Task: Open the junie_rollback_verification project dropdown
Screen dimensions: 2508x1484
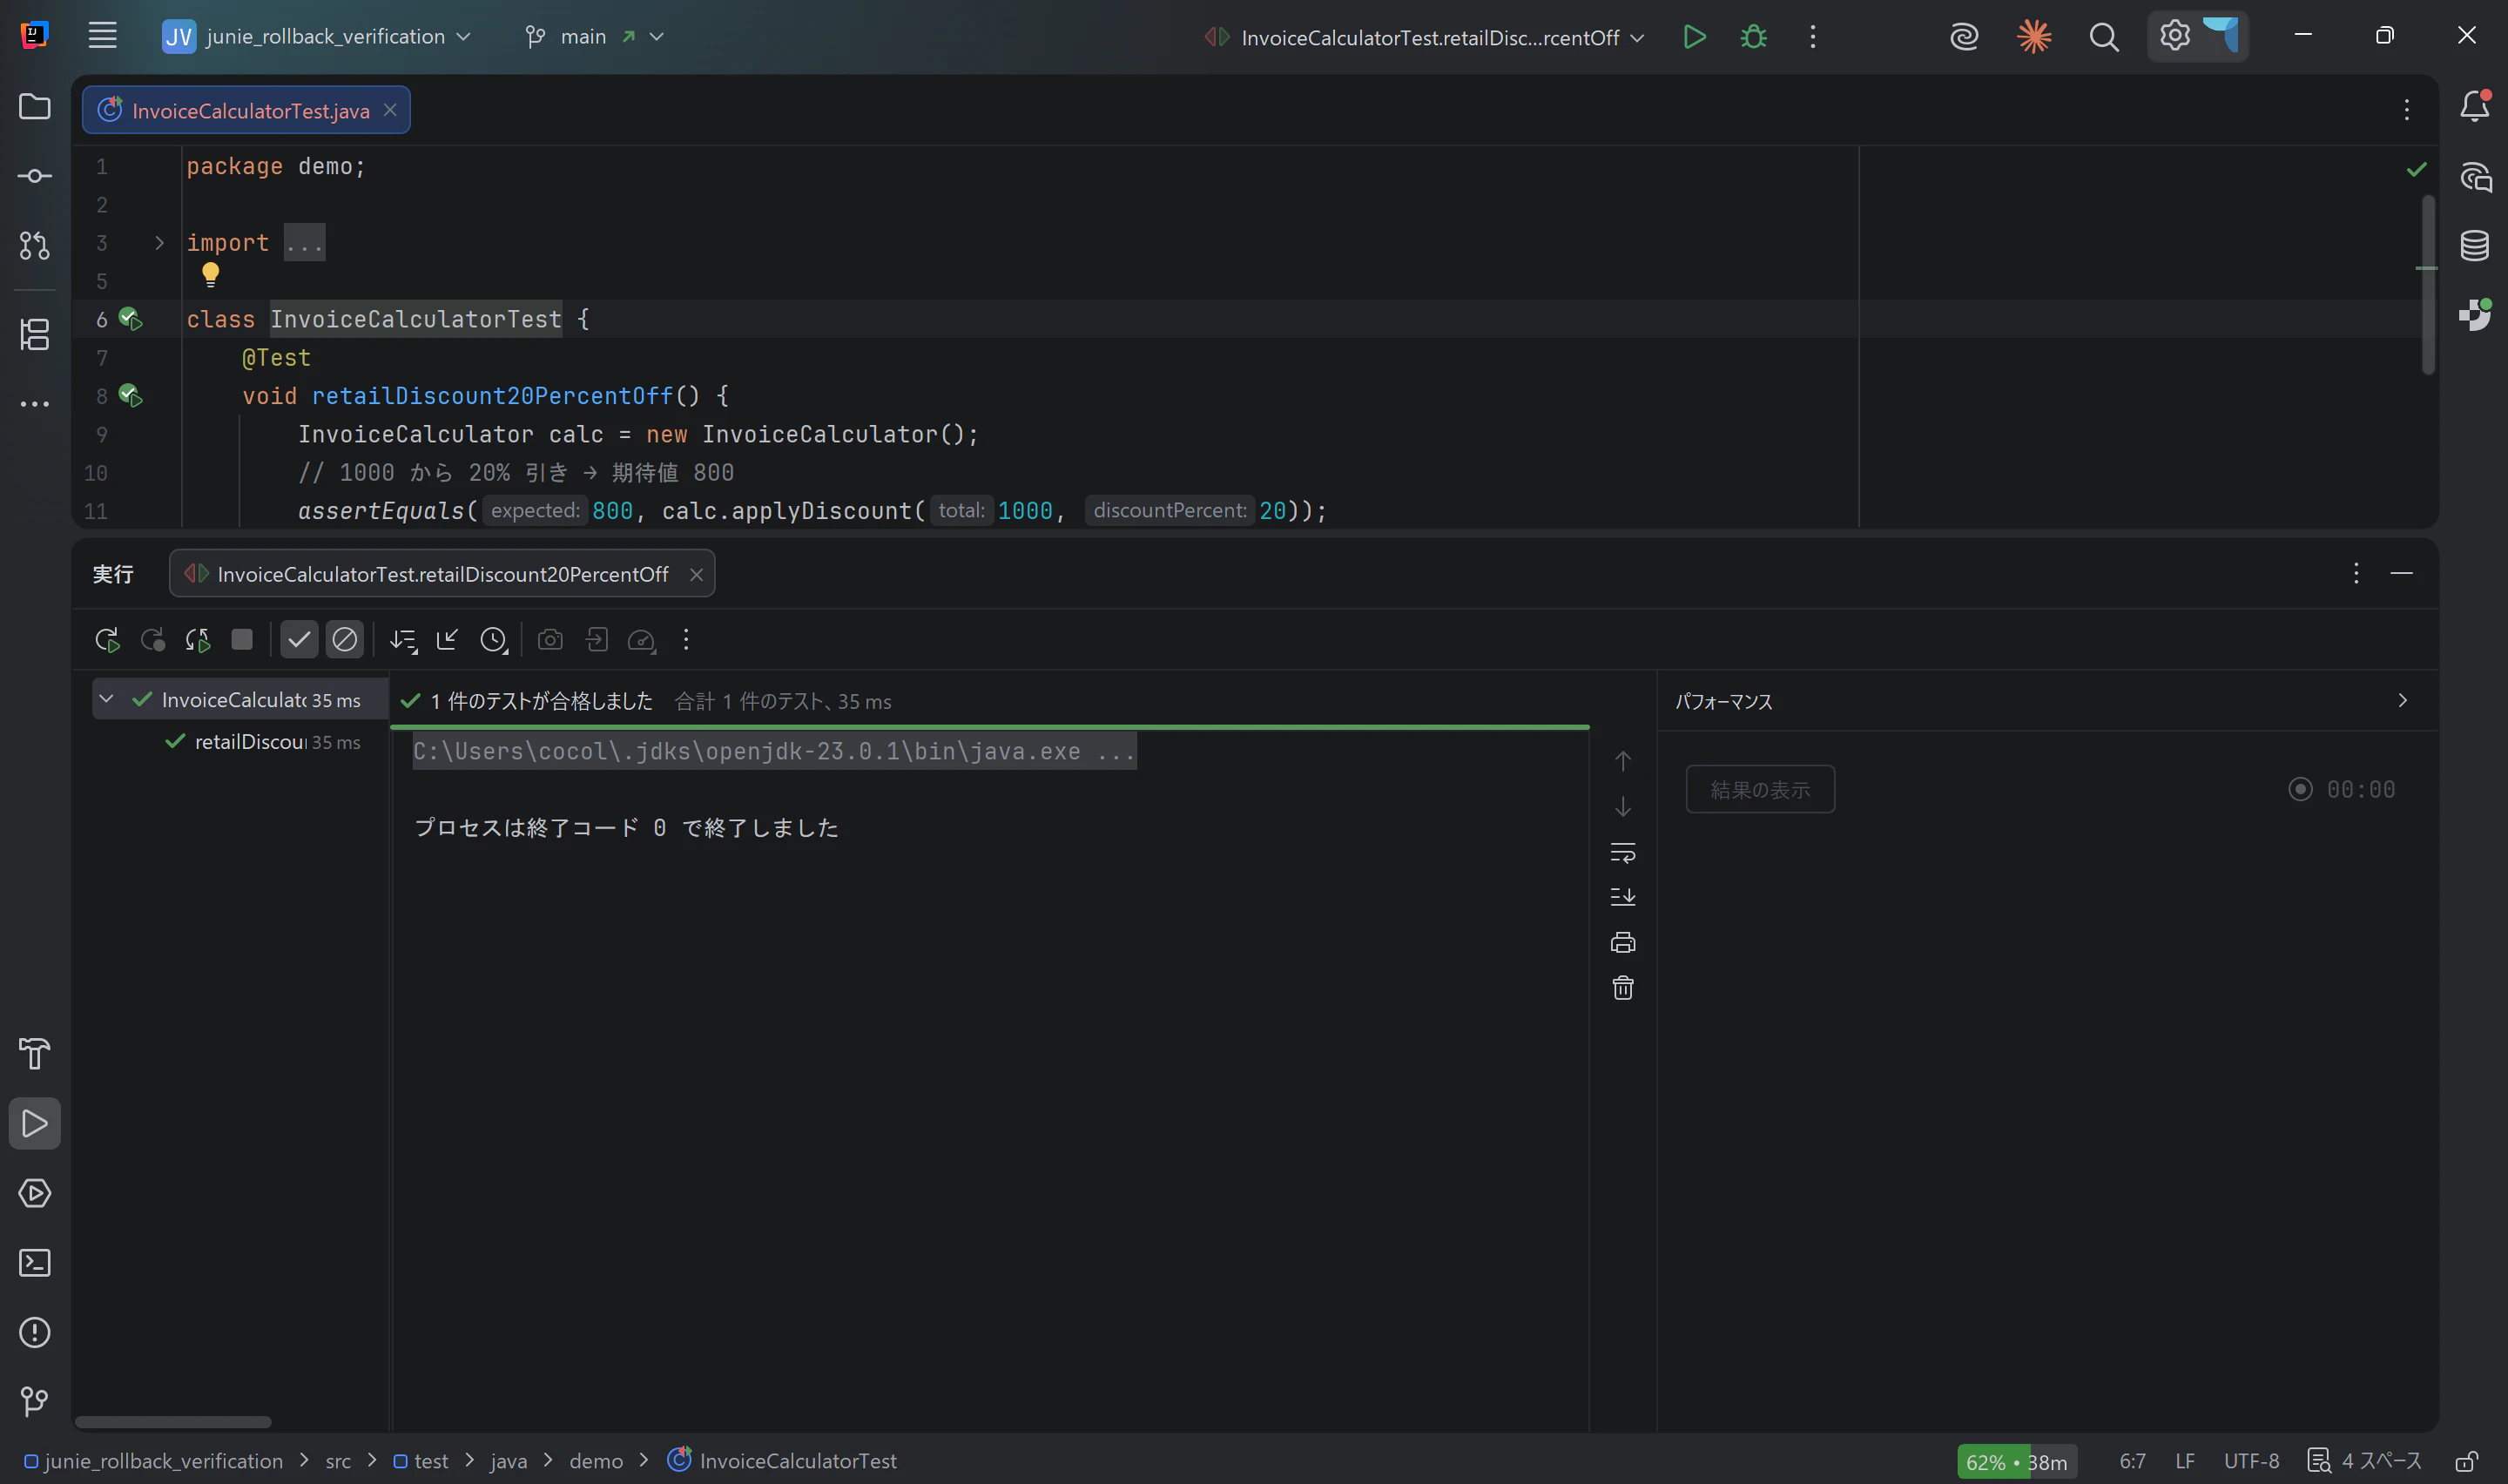Action: pyautogui.click(x=317, y=37)
